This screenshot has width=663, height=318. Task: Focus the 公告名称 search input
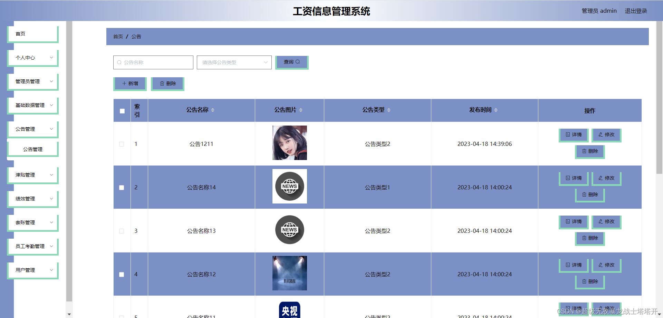pyautogui.click(x=153, y=62)
